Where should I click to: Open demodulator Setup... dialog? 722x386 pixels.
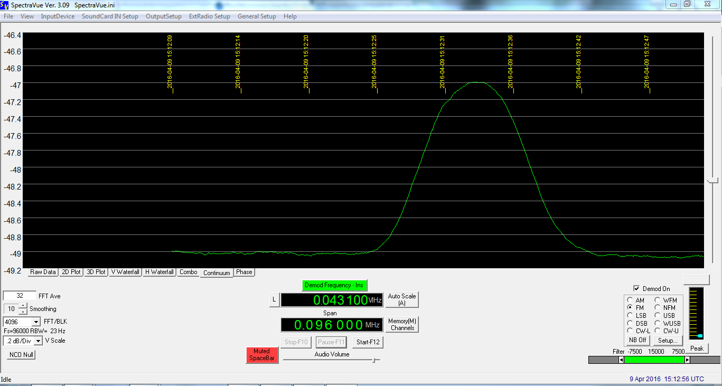pyautogui.click(x=668, y=340)
